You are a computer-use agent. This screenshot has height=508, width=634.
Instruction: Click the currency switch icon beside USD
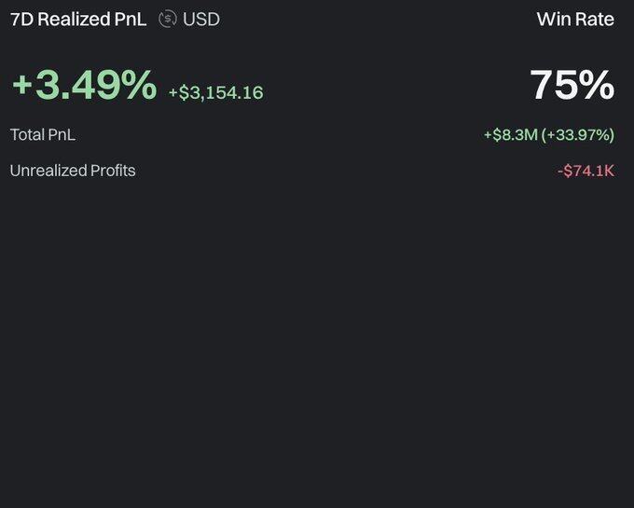tap(168, 19)
